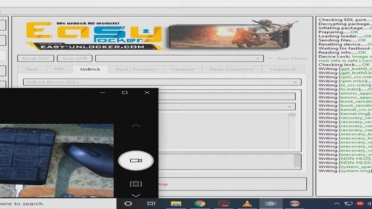Click the Scan ADB button

74,58
